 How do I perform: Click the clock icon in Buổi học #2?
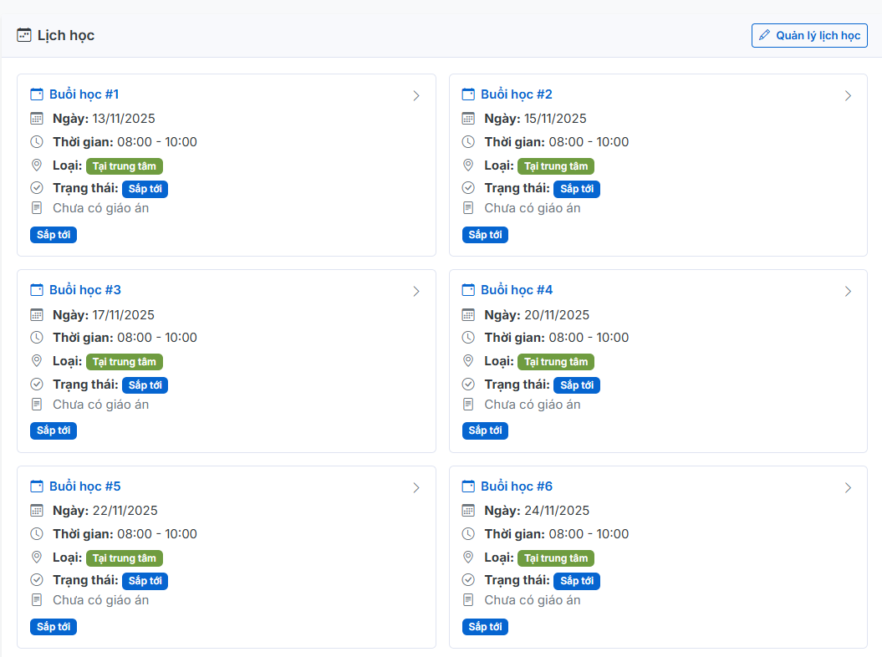[x=468, y=142]
